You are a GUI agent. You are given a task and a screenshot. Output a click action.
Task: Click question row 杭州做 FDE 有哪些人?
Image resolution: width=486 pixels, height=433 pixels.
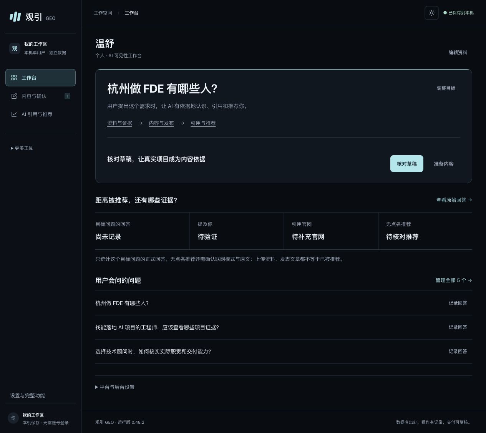(x=122, y=303)
